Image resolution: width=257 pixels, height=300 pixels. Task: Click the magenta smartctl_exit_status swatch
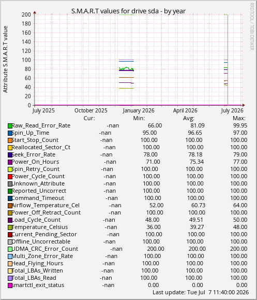pyautogui.click(x=10, y=285)
